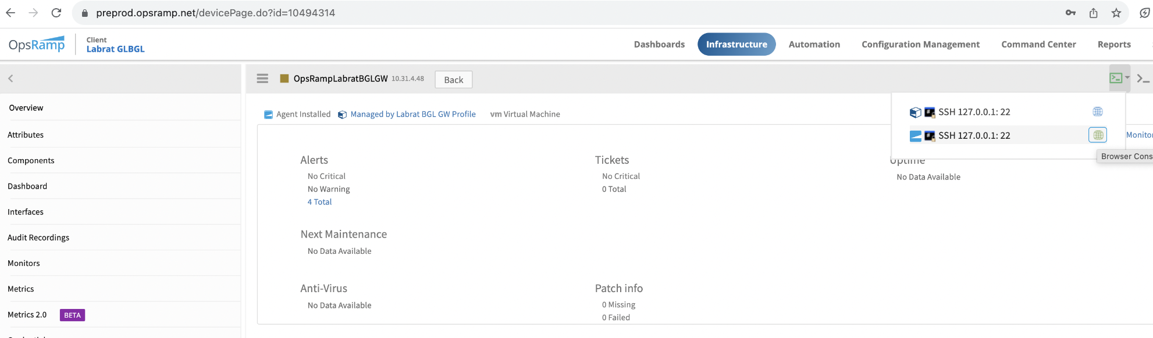Viewport: 1153px width, 338px height.
Task: Collapse the left sidebar with the chevron
Action: [x=10, y=78]
